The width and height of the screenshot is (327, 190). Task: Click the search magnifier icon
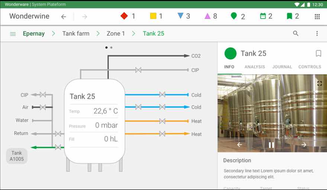[x=295, y=33]
